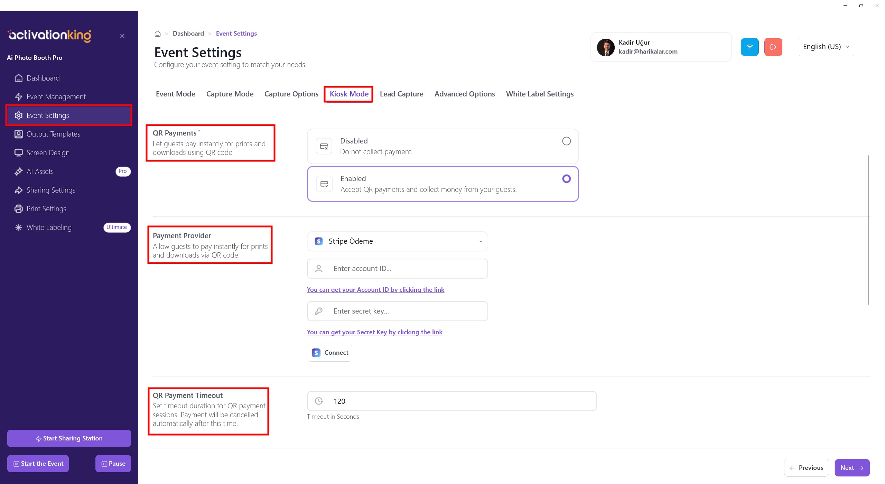
Task: Open AI Assets from sidebar
Action: 40,171
